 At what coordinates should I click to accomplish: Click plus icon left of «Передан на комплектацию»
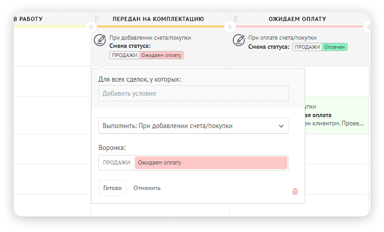click(91, 27)
